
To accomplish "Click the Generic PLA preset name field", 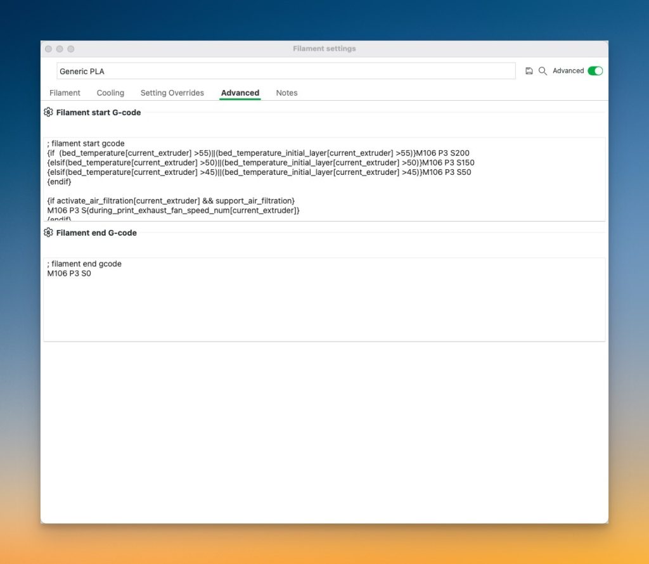I will point(285,71).
